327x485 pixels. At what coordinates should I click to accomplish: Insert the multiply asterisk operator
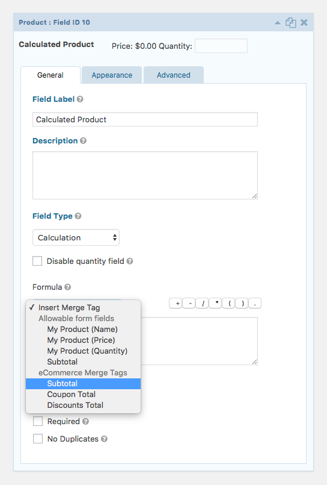click(x=215, y=304)
